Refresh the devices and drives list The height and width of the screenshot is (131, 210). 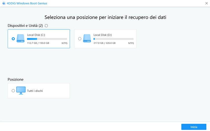coord(46,26)
